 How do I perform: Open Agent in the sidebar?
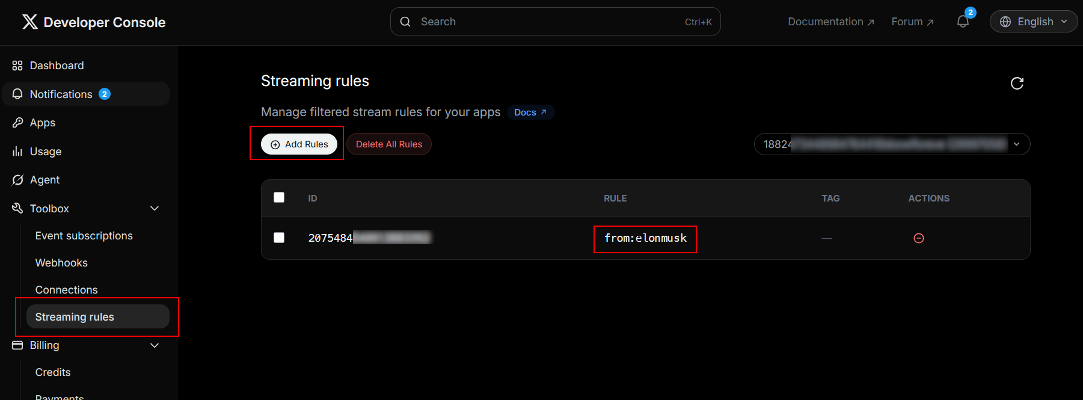coord(86,180)
